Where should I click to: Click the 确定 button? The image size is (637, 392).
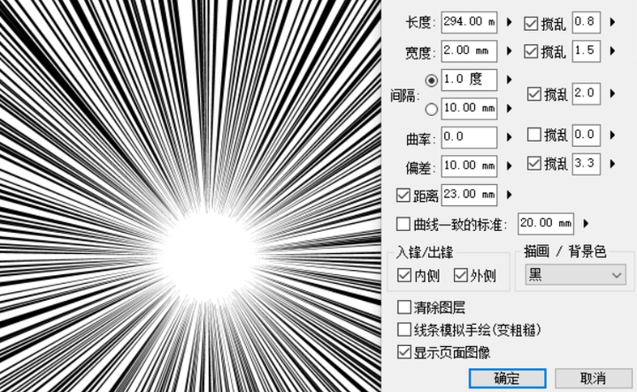(508, 379)
